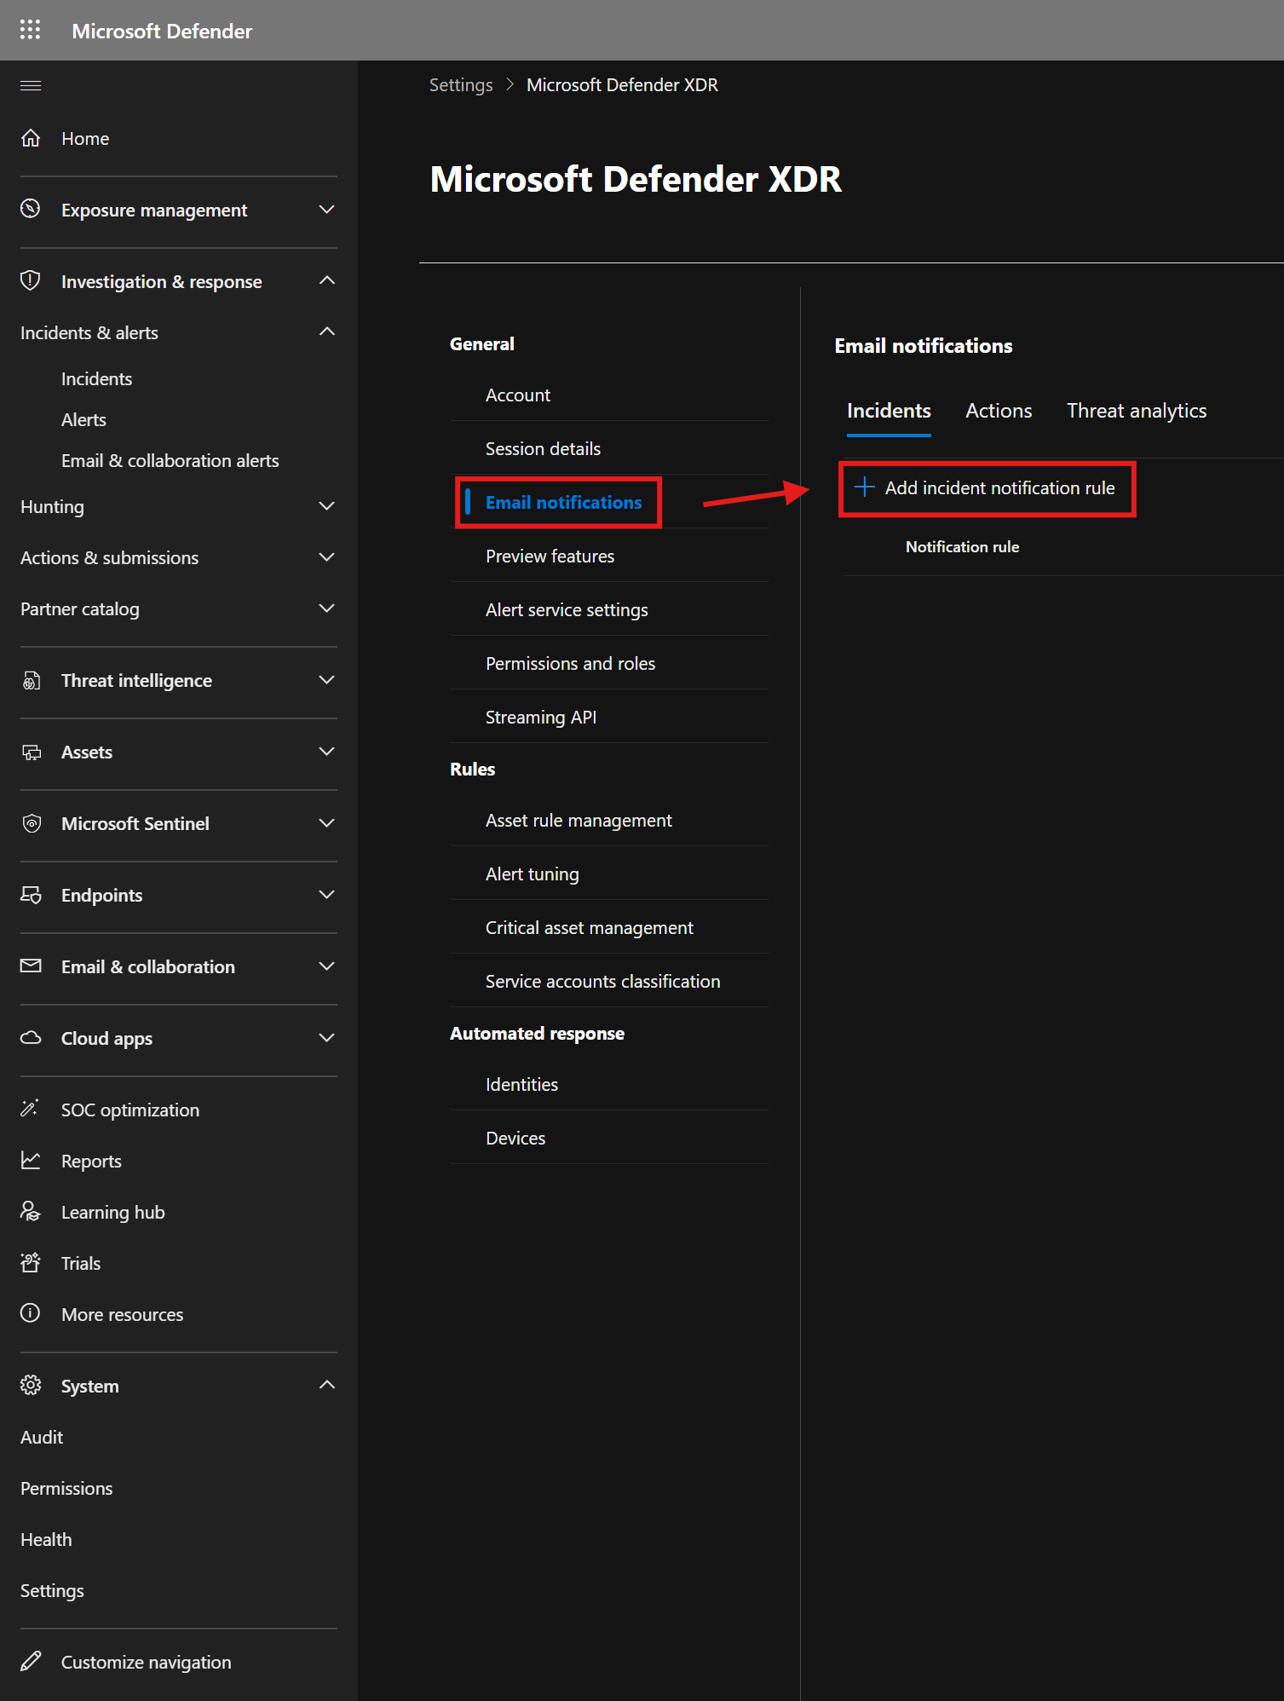Switch to the Incidents tab
This screenshot has width=1284, height=1701.
pos(889,411)
